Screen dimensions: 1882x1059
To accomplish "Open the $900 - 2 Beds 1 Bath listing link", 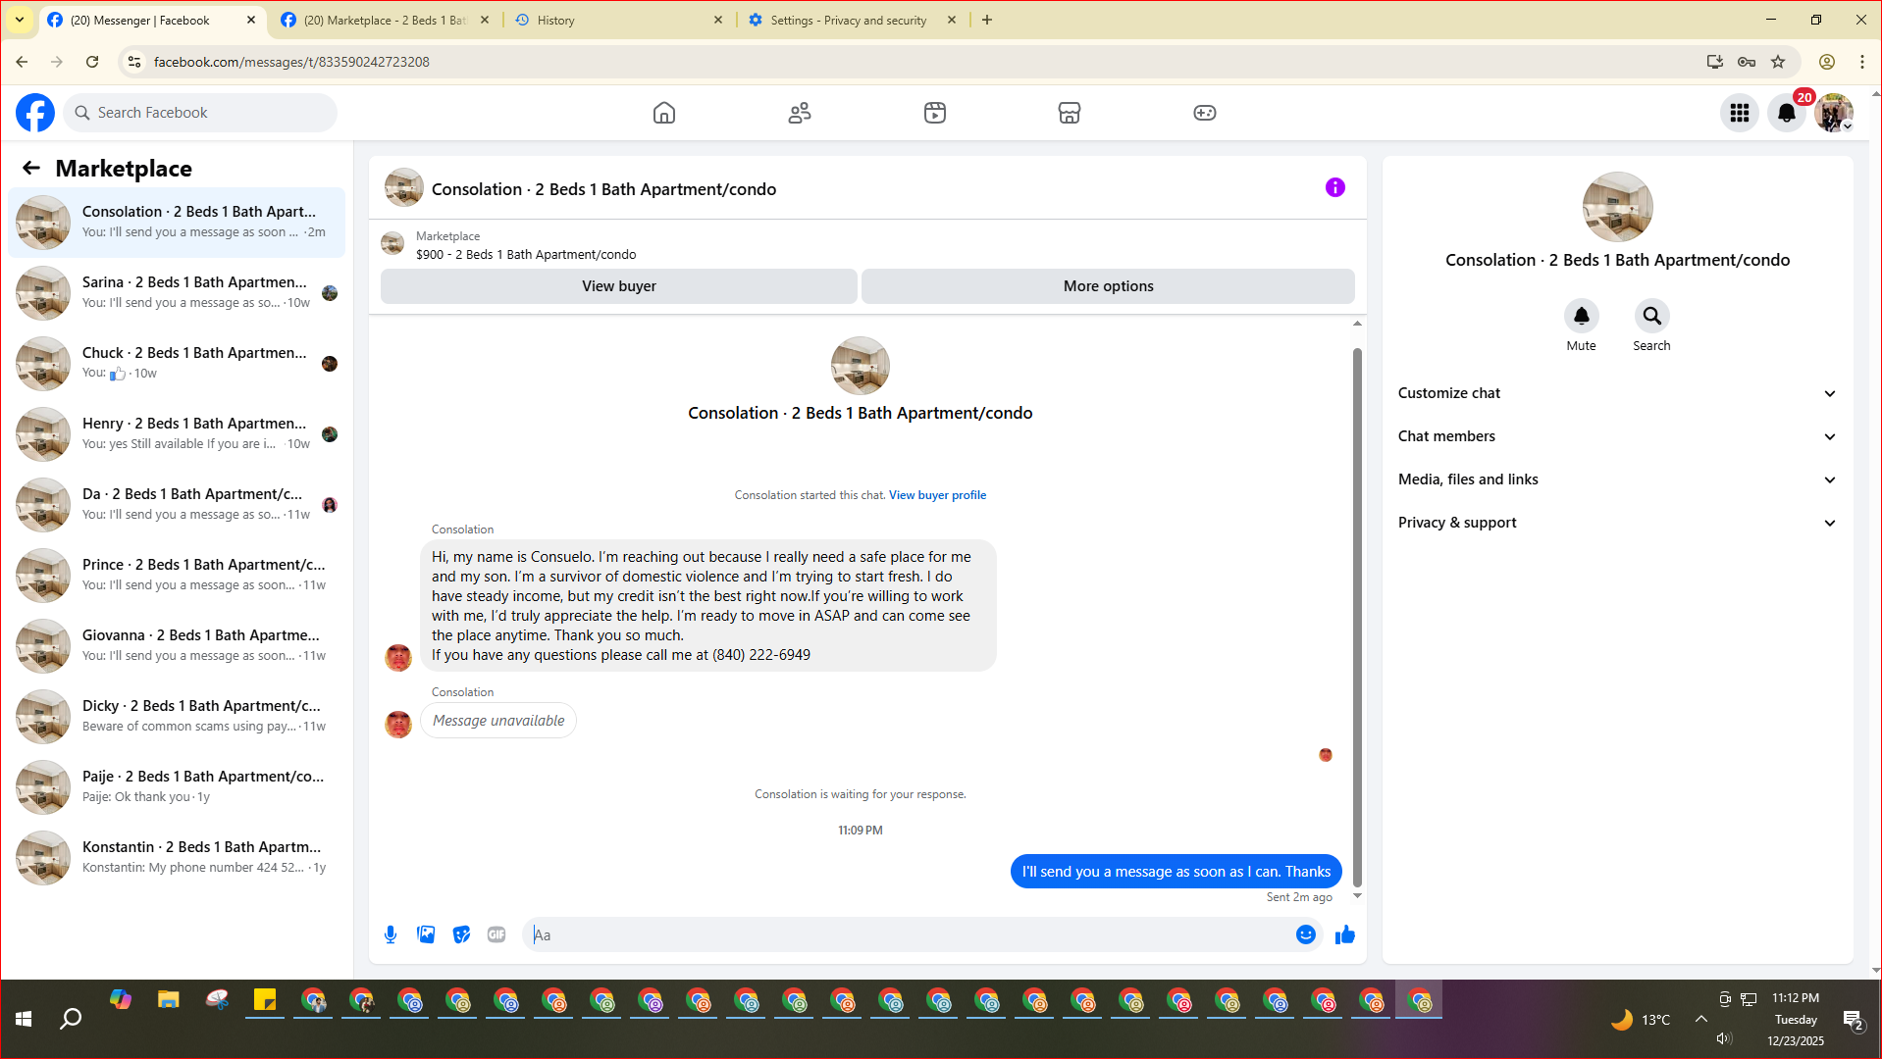I will pyautogui.click(x=526, y=255).
